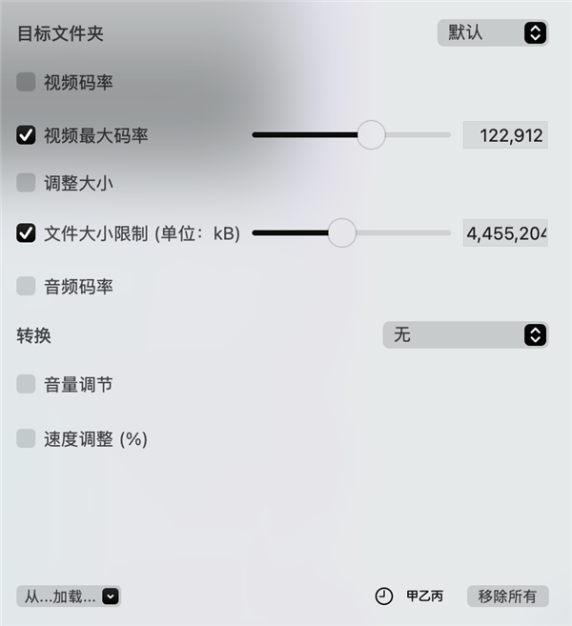Image resolution: width=572 pixels, height=626 pixels.
Task: Enable the 视频码率 checkbox
Action: point(27,83)
